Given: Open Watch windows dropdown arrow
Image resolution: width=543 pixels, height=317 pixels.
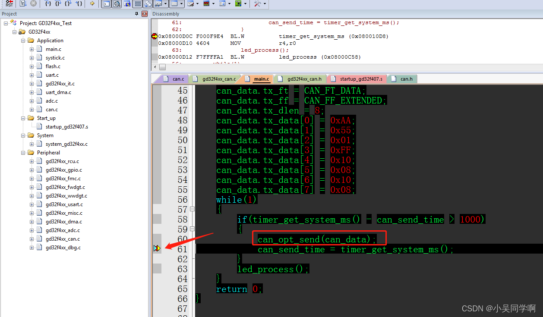Looking at the screenshot, I should 165,4.
